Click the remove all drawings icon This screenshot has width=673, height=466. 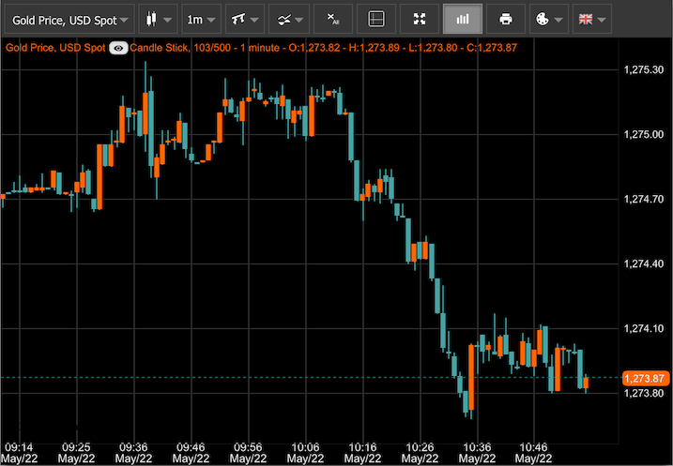pos(333,19)
